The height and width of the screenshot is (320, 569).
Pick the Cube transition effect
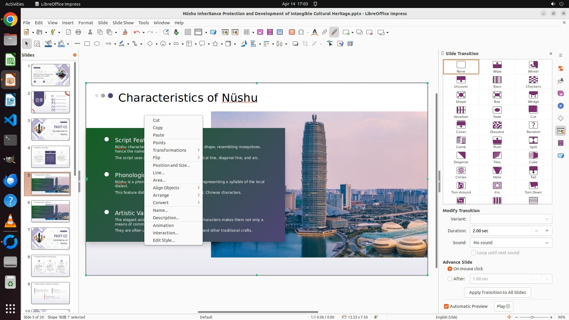click(x=533, y=157)
